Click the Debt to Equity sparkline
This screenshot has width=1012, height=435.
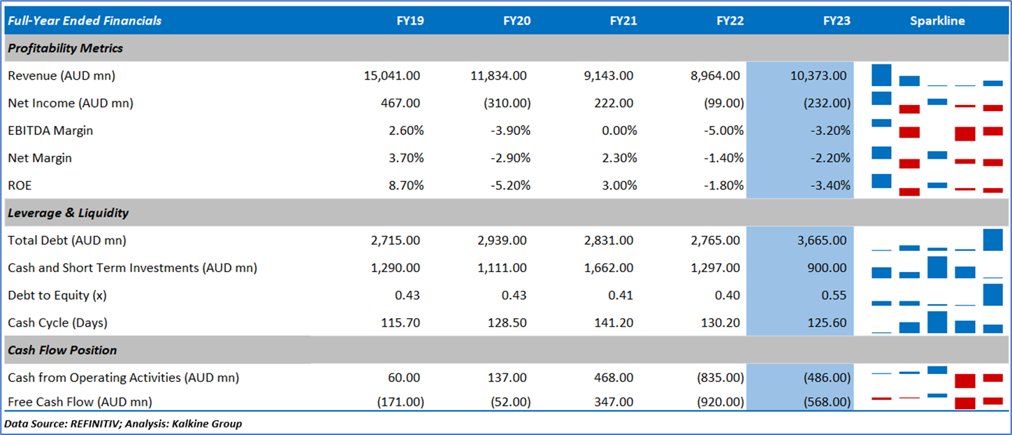pyautogui.click(x=937, y=295)
